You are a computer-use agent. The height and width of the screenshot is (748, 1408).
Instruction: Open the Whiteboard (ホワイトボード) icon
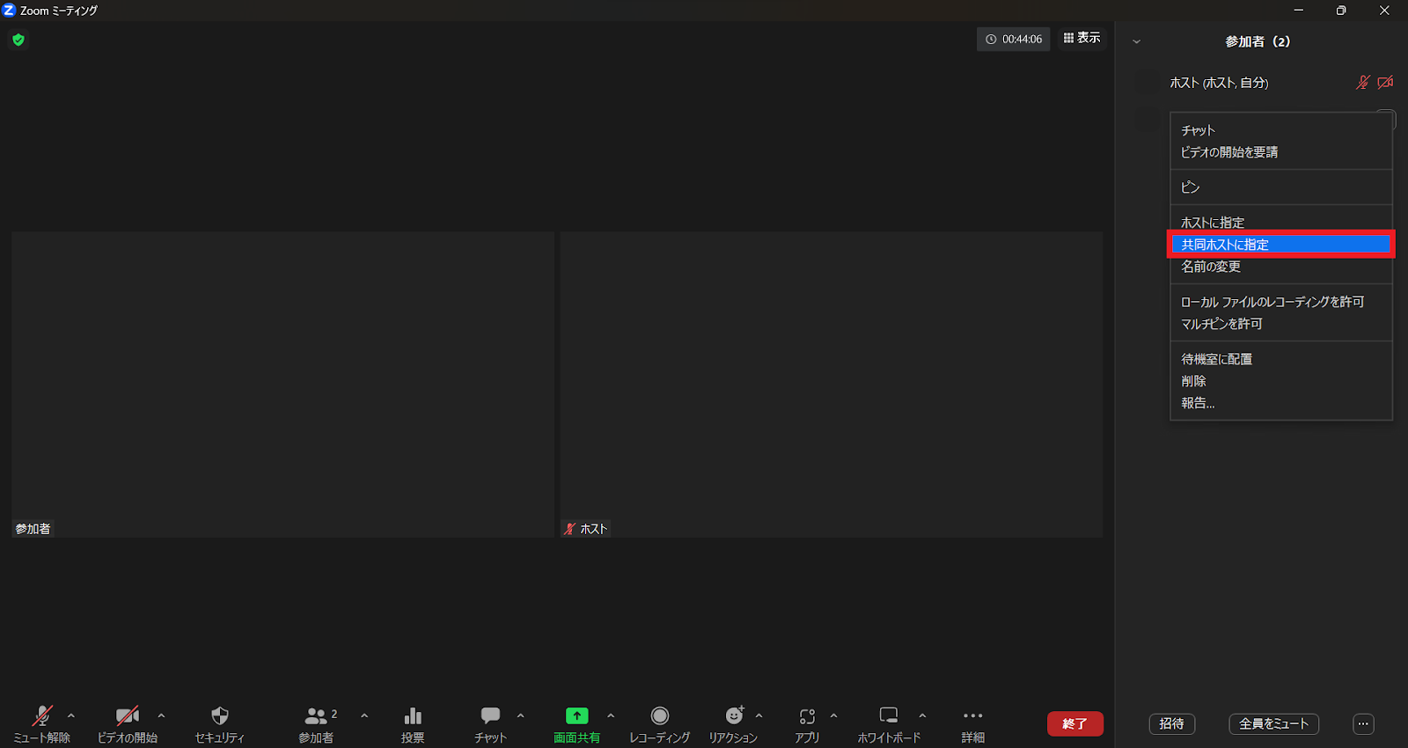tap(889, 716)
